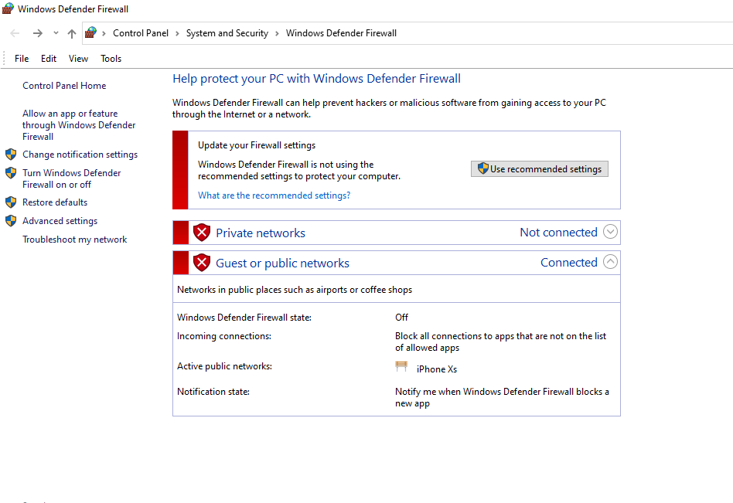The image size is (733, 503).
Task: Click the Networks in public places description
Action: tap(295, 290)
